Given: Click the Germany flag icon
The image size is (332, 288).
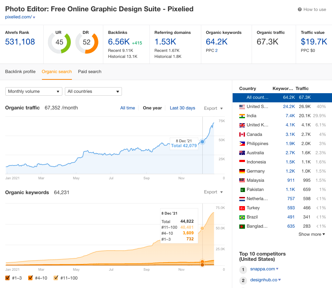Looking at the screenshot, I should (x=242, y=171).
